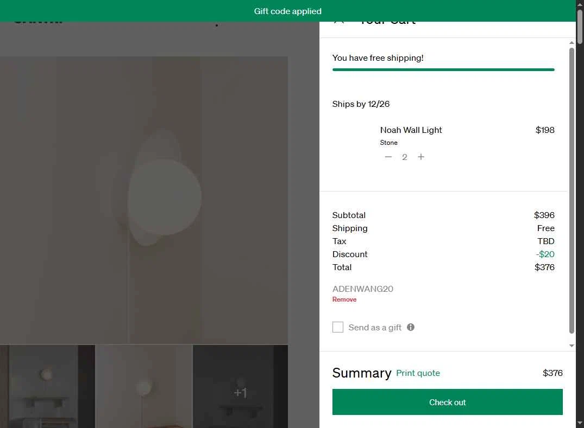Click the page scrollbar down arrow
584x428 pixels.
point(580,424)
